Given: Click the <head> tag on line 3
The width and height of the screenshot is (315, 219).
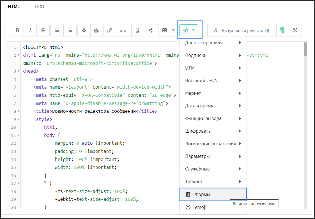Looking at the screenshot, I should [x=31, y=71].
